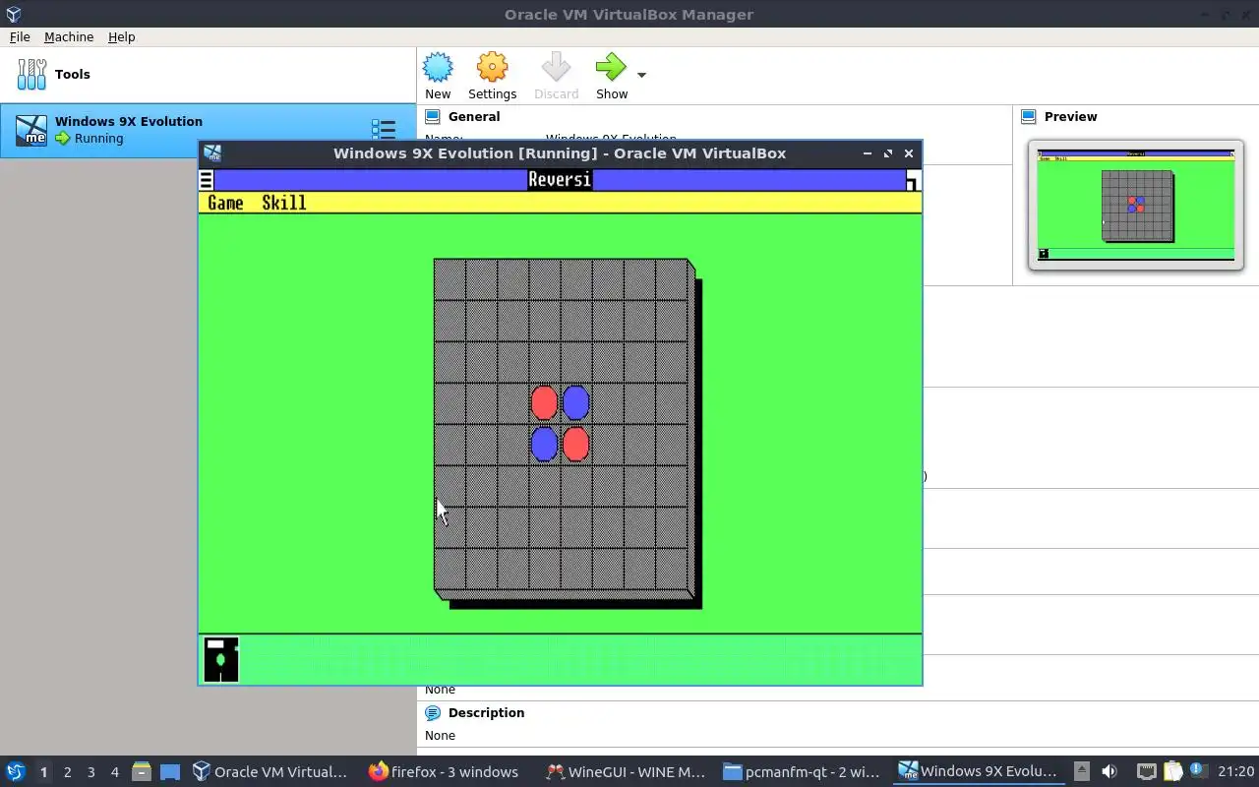Click the VirtualBox Manager title bar icon
Viewport: 1259px width, 787px height.
coord(12,14)
